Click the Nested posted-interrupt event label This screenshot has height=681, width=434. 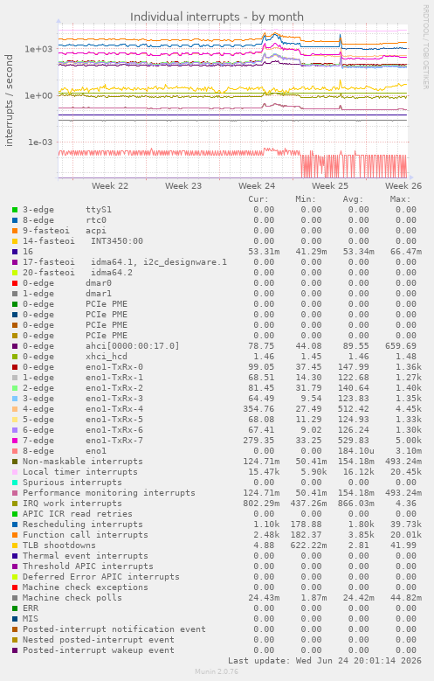coord(98,640)
